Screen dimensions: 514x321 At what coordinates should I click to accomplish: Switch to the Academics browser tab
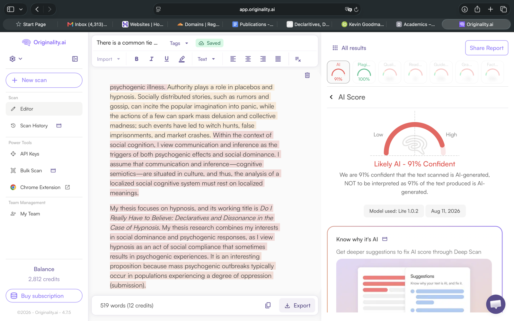point(416,24)
